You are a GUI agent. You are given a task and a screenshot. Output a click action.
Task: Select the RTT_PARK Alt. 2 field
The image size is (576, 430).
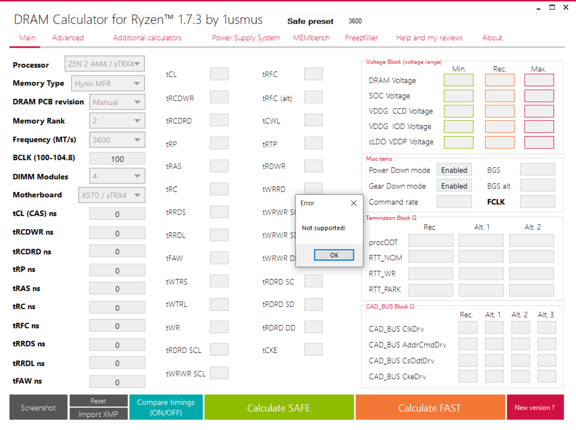pos(532,290)
